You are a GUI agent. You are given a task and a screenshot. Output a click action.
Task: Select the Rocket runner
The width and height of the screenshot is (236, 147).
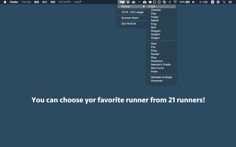(161, 54)
